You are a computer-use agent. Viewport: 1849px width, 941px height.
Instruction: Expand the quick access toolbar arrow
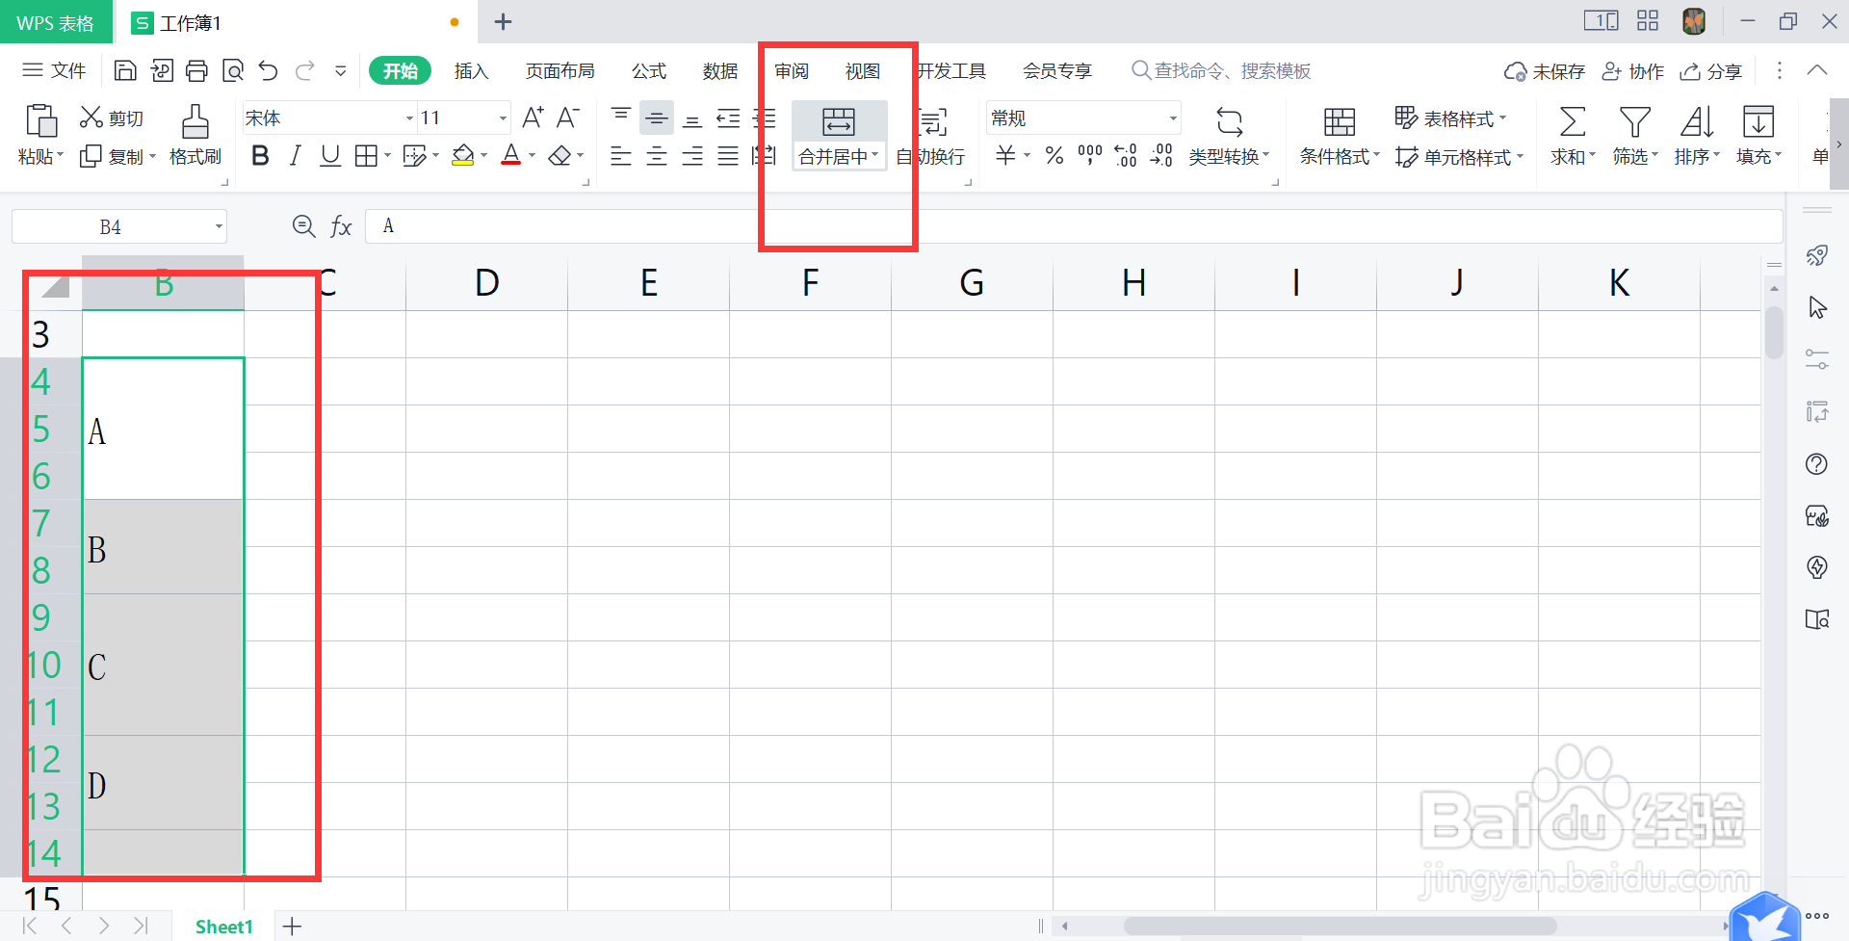pos(341,70)
